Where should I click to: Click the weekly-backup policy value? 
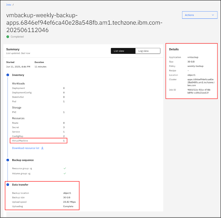[195, 66]
